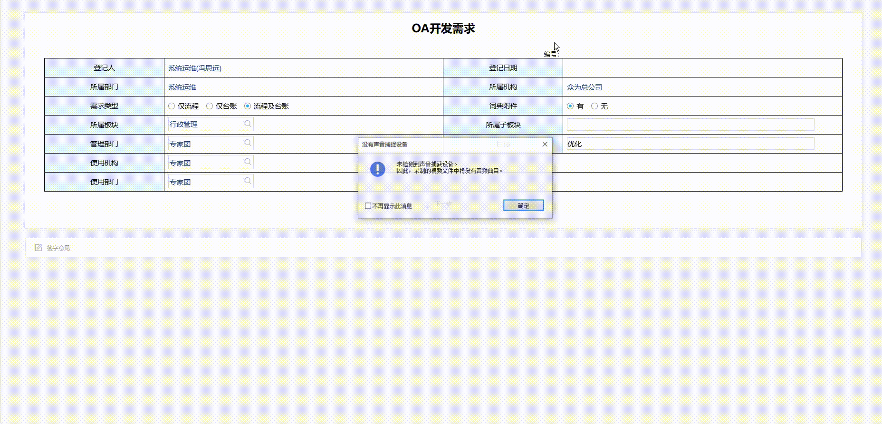Open the browse icon for 使用部门
The width and height of the screenshot is (882, 424).
[x=248, y=181]
